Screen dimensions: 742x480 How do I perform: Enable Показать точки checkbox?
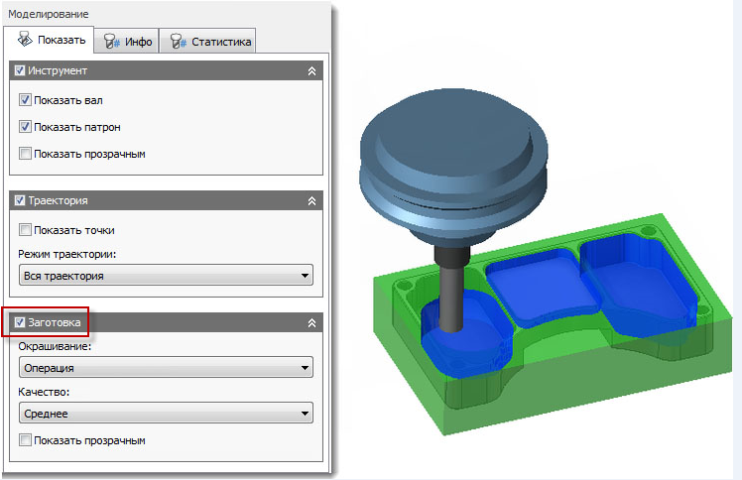[25, 230]
